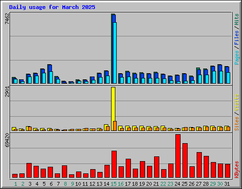Click day label 16 on the x-axis
This screenshot has height=189, width=242.
(121, 184)
